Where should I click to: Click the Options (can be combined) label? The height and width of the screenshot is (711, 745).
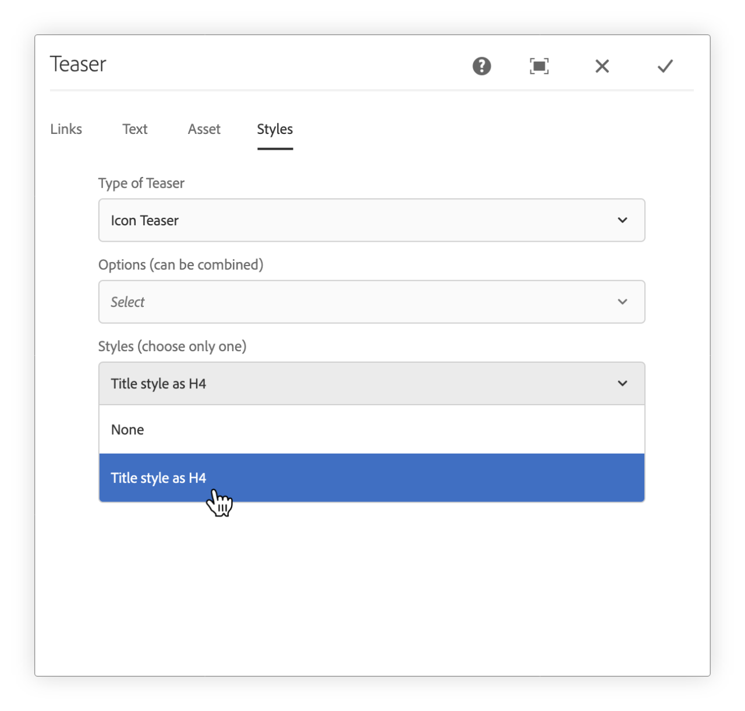coord(181,264)
